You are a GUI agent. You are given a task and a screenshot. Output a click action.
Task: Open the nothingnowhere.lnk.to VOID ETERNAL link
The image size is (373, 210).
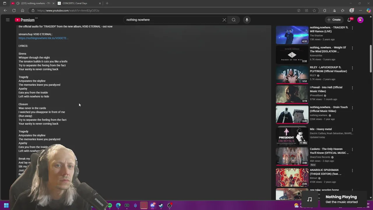click(43, 38)
